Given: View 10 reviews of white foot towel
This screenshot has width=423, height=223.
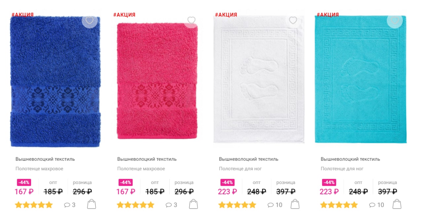Looking at the screenshot, I should 275,205.
